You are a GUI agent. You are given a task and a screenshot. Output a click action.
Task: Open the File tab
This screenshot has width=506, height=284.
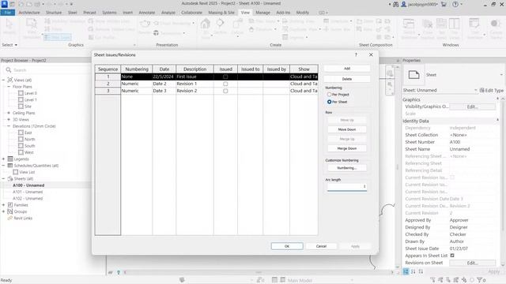tap(7, 13)
